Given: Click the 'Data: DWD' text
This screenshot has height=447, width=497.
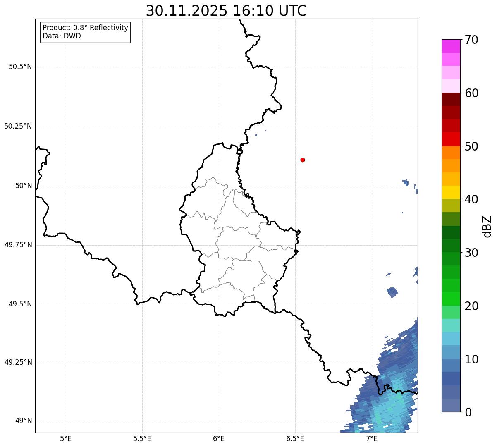Looking at the screenshot, I should [62, 36].
